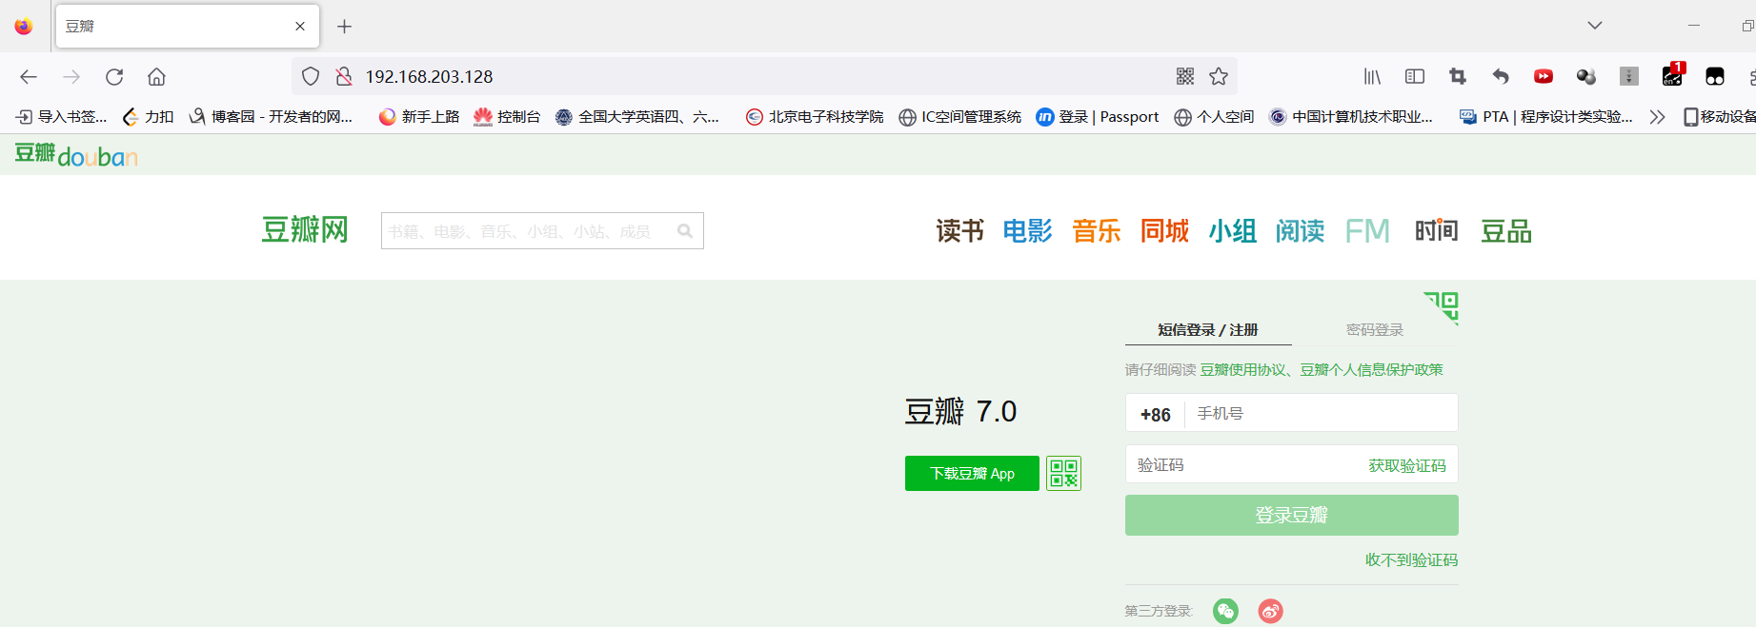
Task: Click the undo arrow toolbar extension
Action: 1501,76
